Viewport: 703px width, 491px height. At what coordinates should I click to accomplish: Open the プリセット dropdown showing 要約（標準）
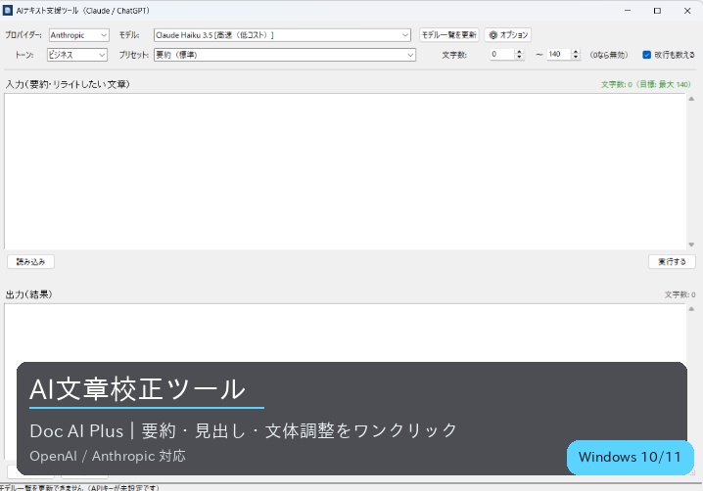tap(285, 55)
